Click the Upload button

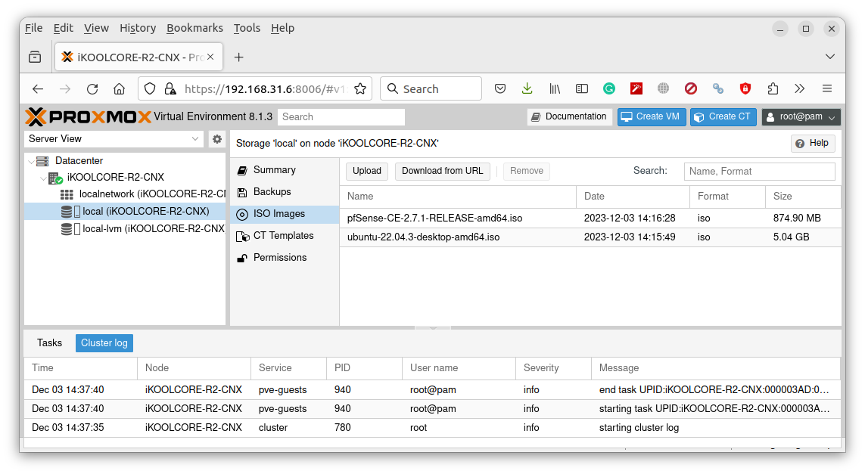tap(367, 171)
